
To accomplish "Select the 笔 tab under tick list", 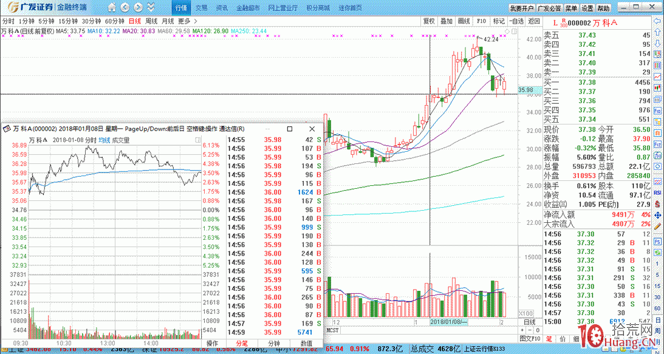I will pyautogui.click(x=550, y=339).
